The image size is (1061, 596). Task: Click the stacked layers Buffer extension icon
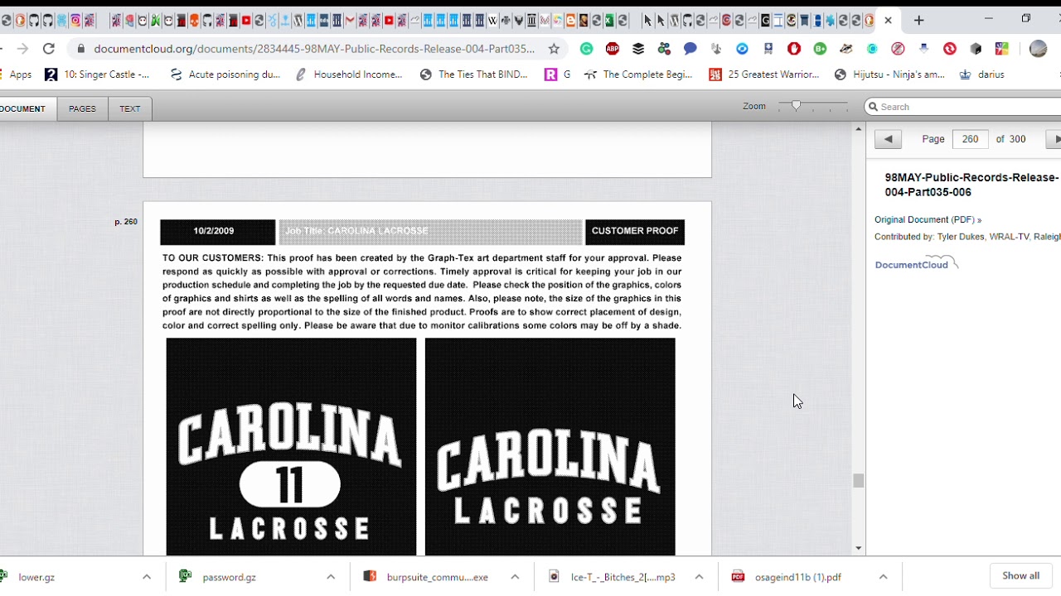pos(638,49)
